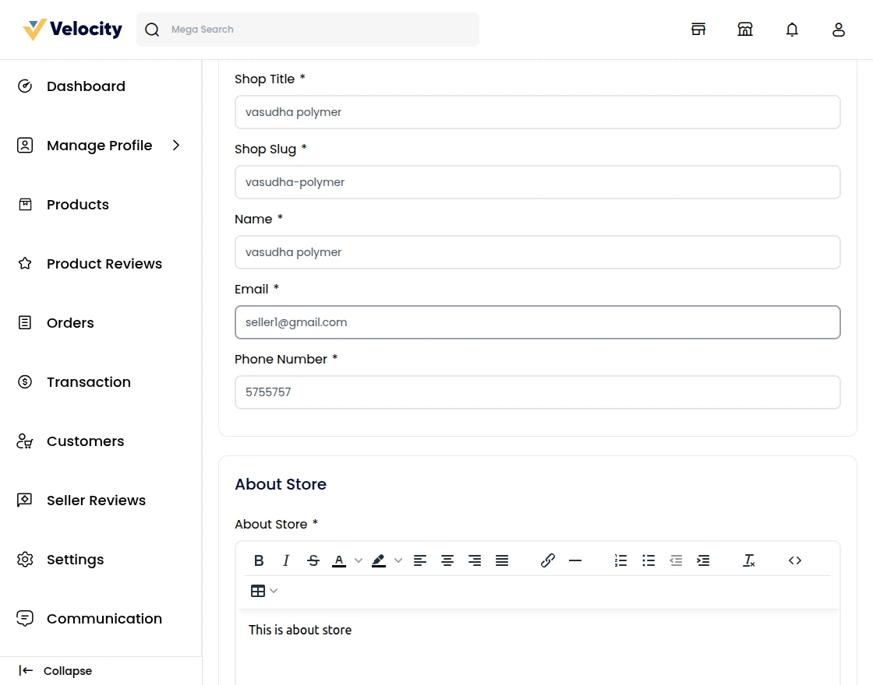The image size is (873, 685).
Task: Insert a link in About Store
Action: (547, 560)
